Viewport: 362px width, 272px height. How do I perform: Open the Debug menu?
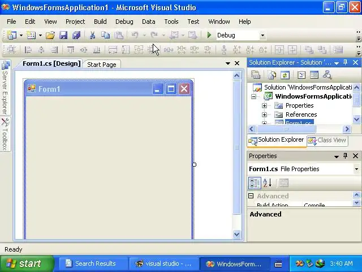tap(124, 22)
